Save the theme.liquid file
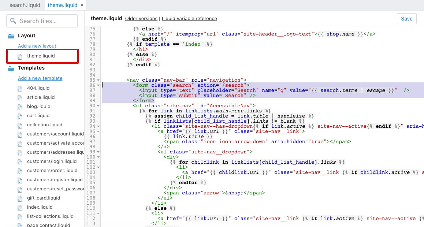Viewport: 424px width, 227px height. pos(407,19)
